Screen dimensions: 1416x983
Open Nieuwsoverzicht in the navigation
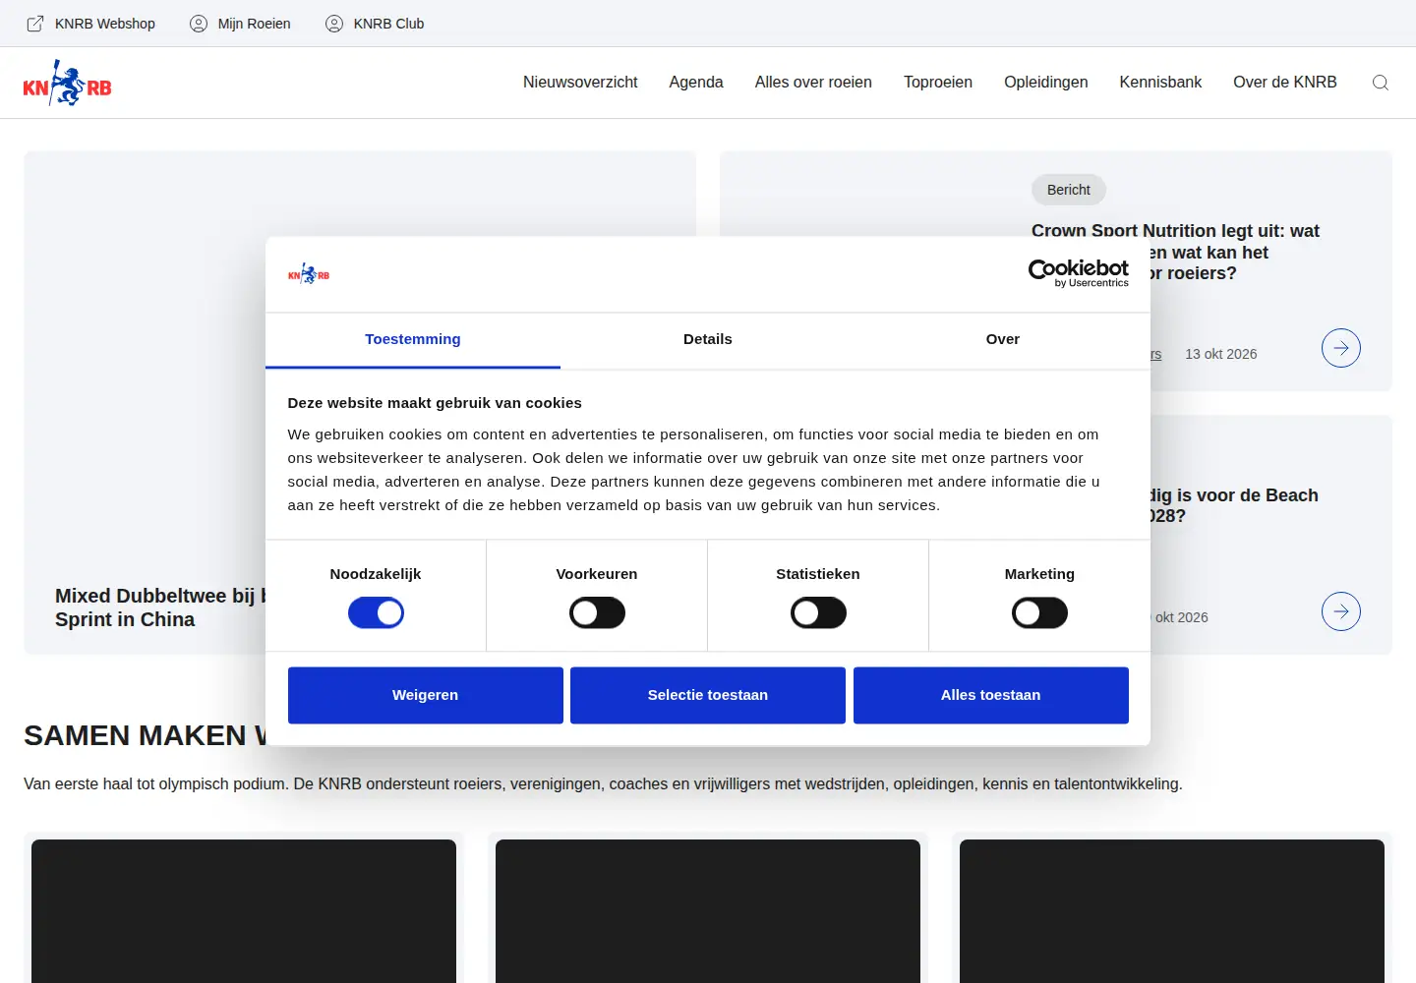click(x=580, y=83)
